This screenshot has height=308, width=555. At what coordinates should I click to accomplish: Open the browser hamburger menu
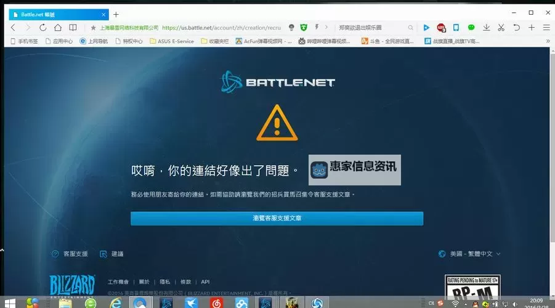(546, 27)
